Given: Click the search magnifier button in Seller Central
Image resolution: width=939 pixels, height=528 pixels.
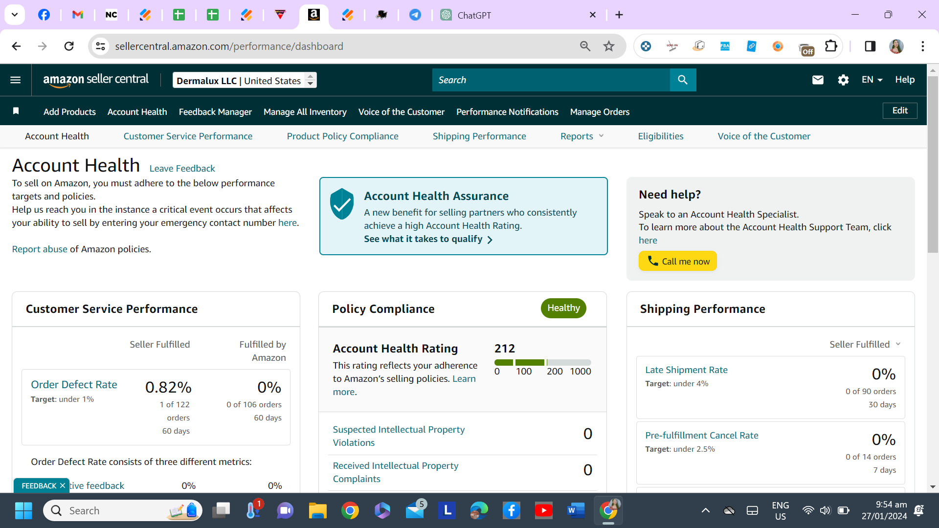Looking at the screenshot, I should point(683,80).
